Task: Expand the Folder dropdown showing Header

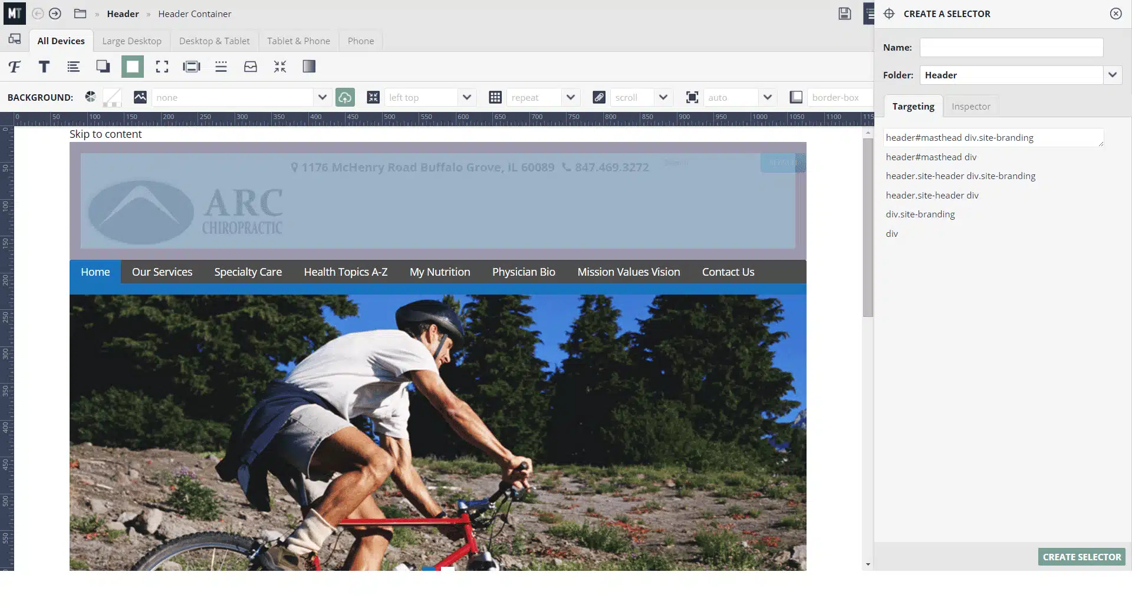Action: [x=1112, y=75]
